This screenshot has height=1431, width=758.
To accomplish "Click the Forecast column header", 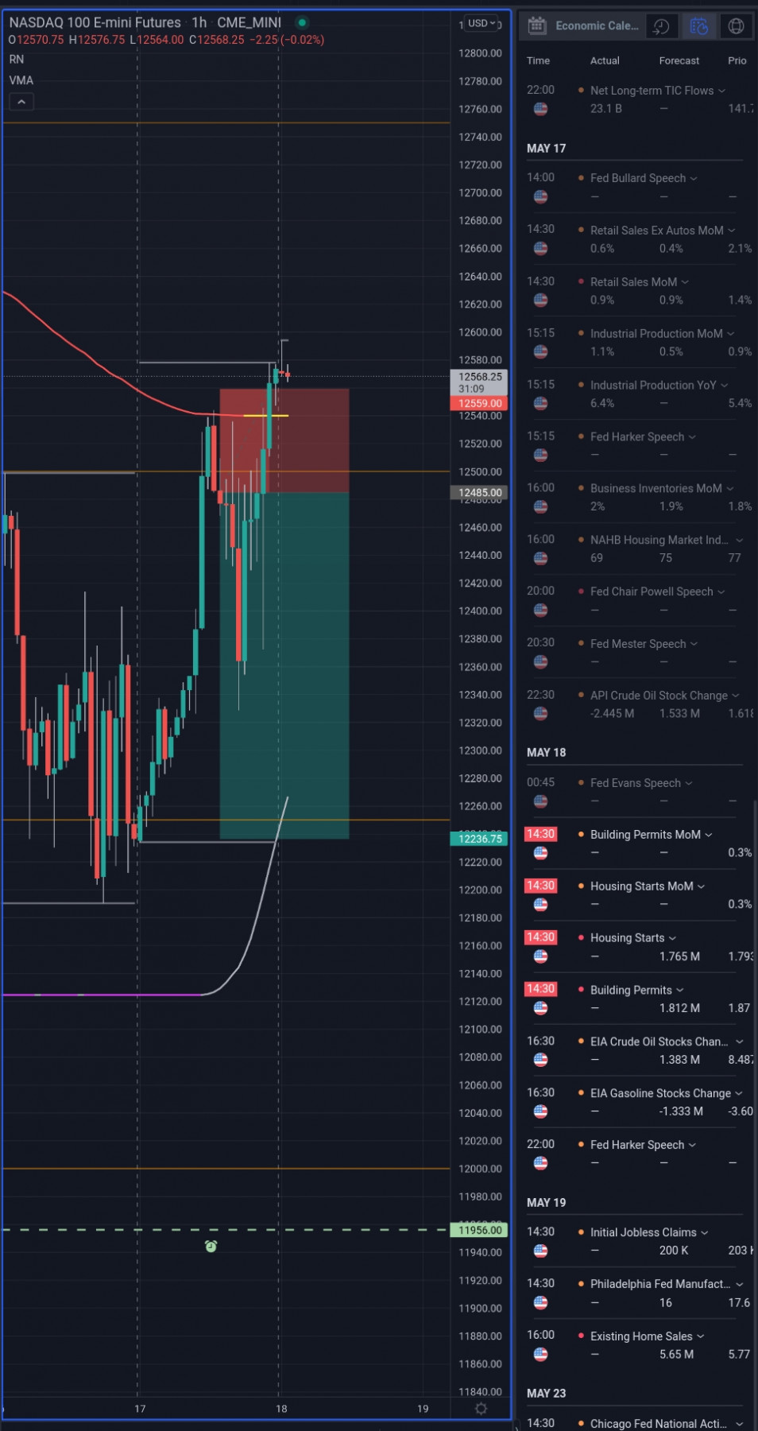I will (x=679, y=60).
